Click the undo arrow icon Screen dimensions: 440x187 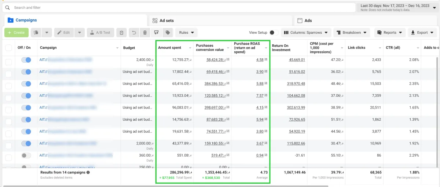tap(134, 33)
